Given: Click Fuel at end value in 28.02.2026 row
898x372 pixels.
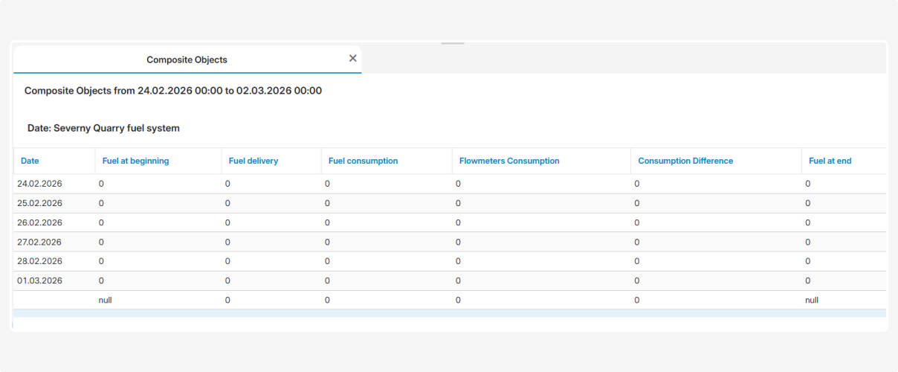Looking at the screenshot, I should 808,261.
